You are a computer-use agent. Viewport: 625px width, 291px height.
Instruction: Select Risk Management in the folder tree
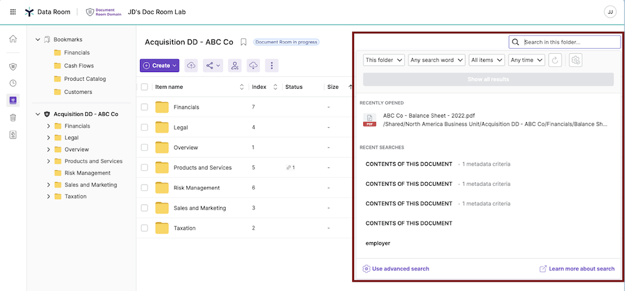coord(83,173)
